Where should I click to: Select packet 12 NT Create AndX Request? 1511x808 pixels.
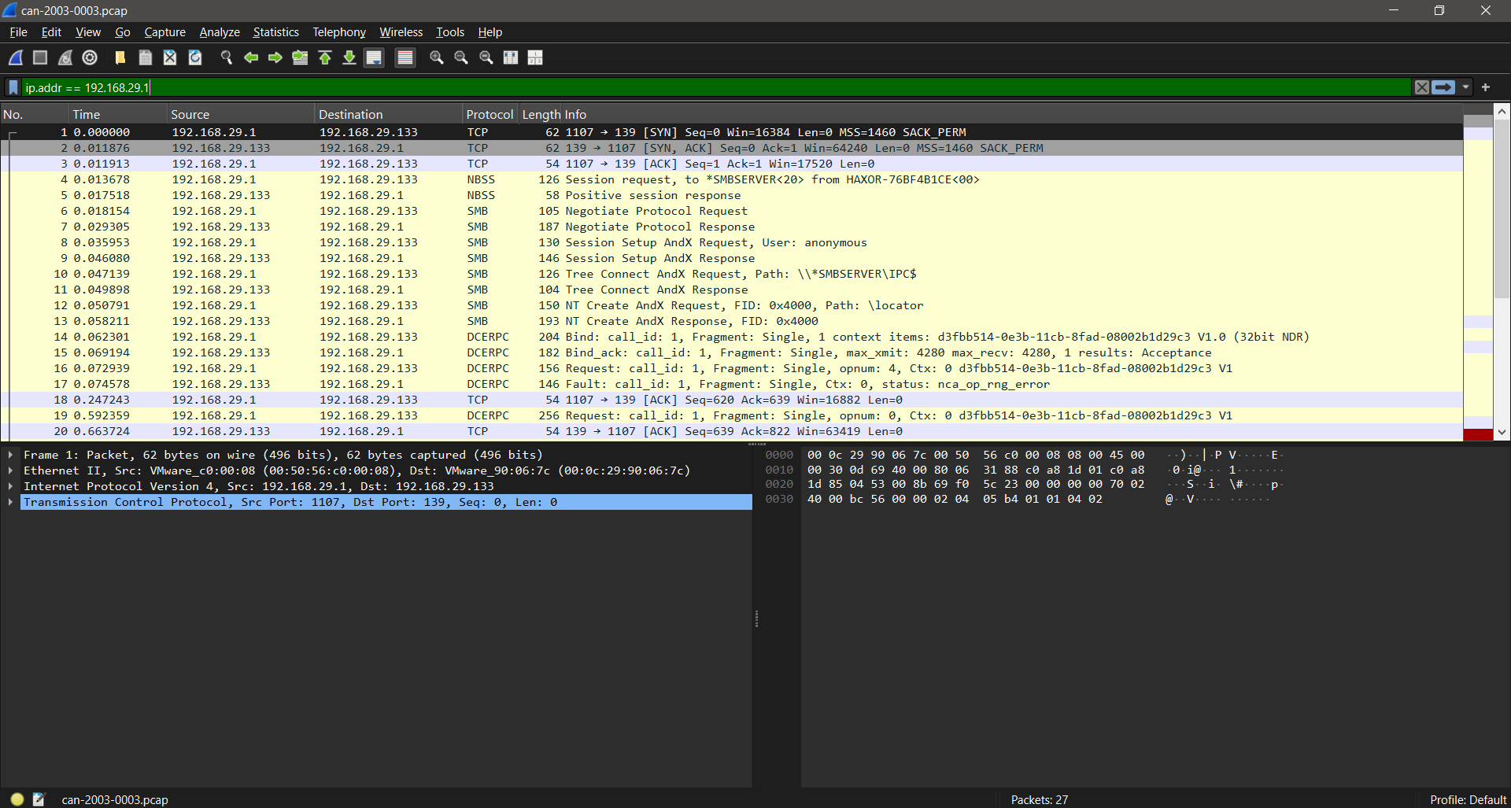click(x=732, y=305)
